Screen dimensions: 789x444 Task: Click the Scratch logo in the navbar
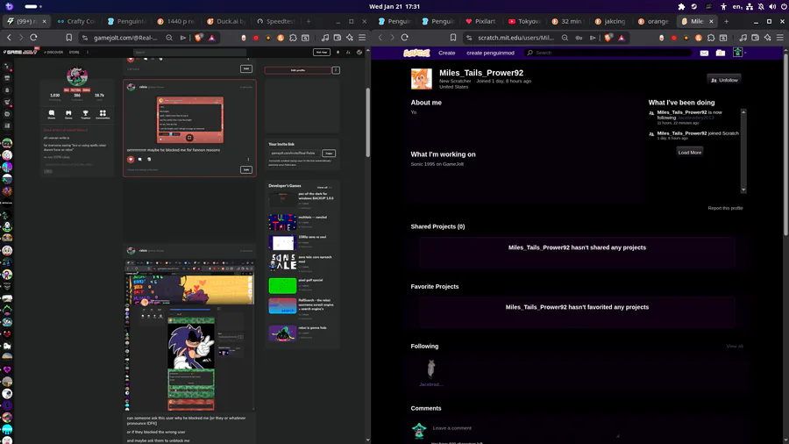point(416,53)
